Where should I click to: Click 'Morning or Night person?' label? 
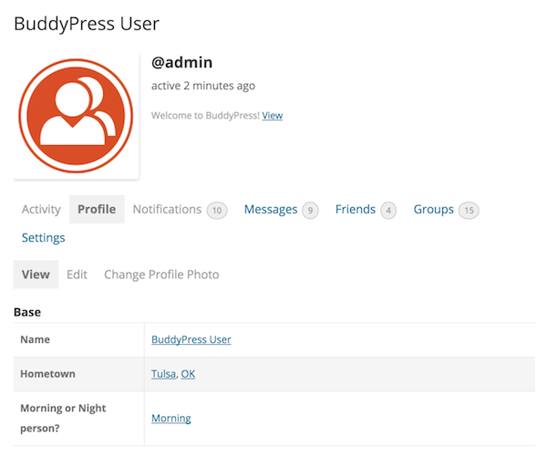63,418
